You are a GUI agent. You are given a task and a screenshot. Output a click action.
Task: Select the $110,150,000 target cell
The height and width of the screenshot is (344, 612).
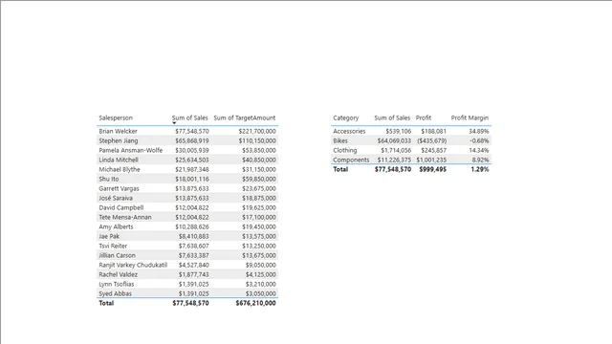pos(257,140)
